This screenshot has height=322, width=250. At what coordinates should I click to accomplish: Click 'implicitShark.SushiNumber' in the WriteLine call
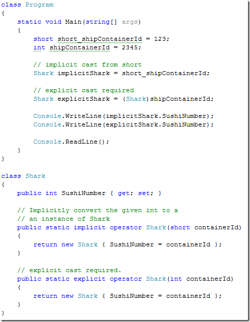pyautogui.click(x=156, y=116)
